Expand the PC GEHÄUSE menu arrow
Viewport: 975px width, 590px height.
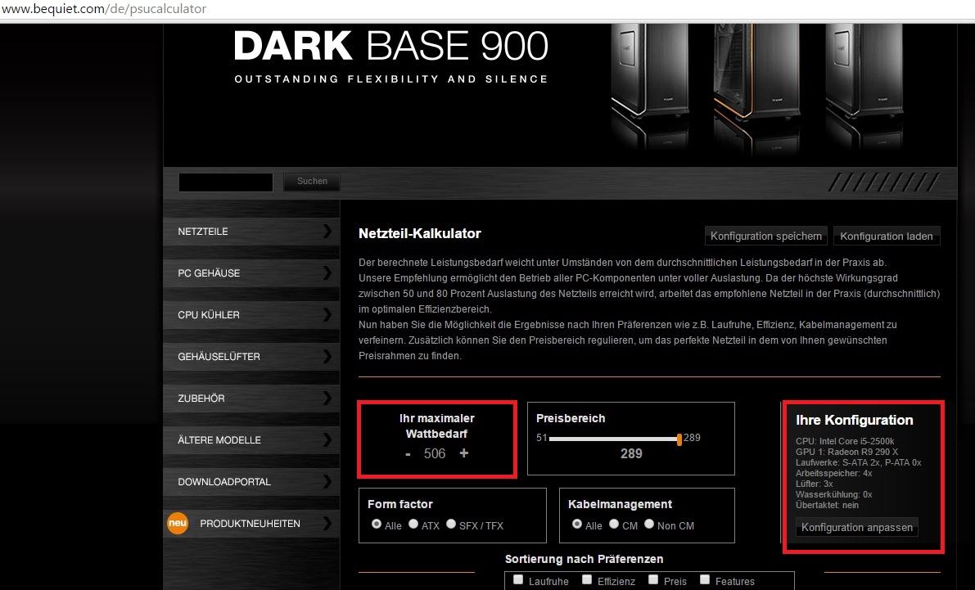pyautogui.click(x=327, y=273)
